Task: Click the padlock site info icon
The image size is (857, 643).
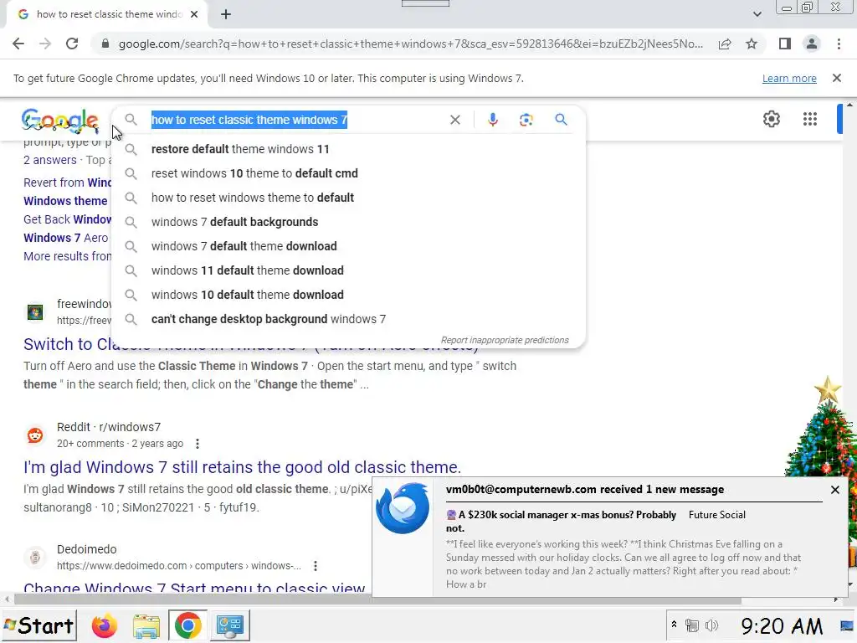Action: click(x=105, y=44)
